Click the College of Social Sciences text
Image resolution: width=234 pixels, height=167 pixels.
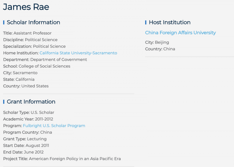pos(44,66)
